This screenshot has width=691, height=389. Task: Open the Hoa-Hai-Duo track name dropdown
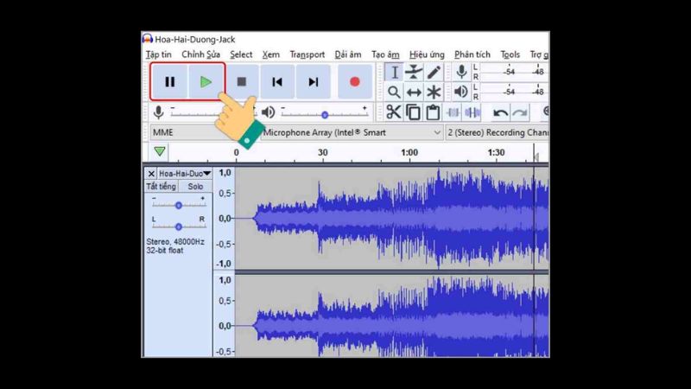click(185, 174)
